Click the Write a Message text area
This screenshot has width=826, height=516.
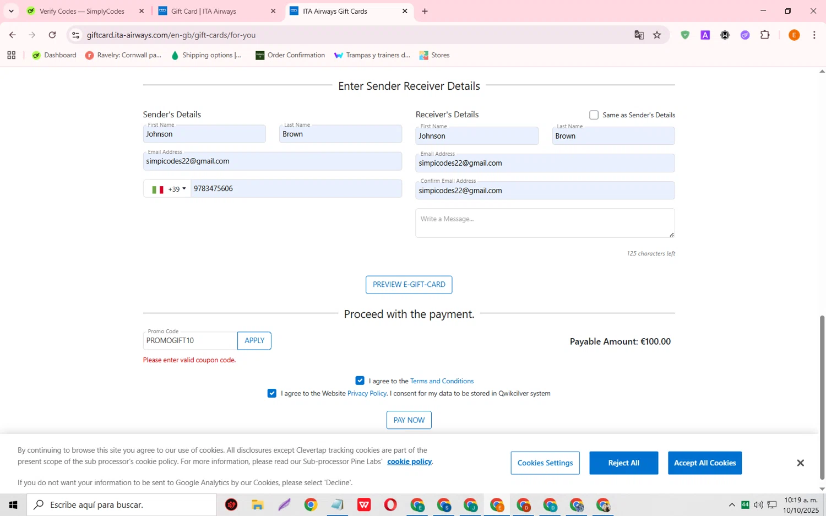tap(545, 223)
